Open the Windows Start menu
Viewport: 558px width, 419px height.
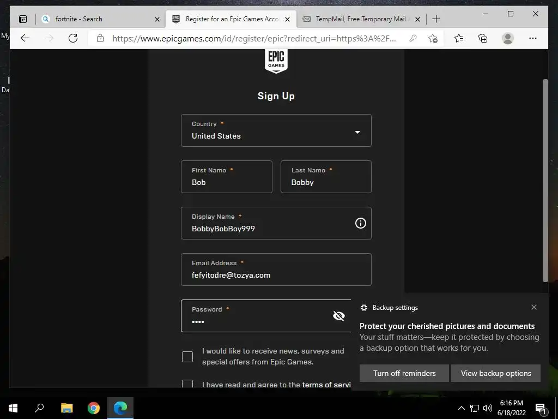click(13, 408)
